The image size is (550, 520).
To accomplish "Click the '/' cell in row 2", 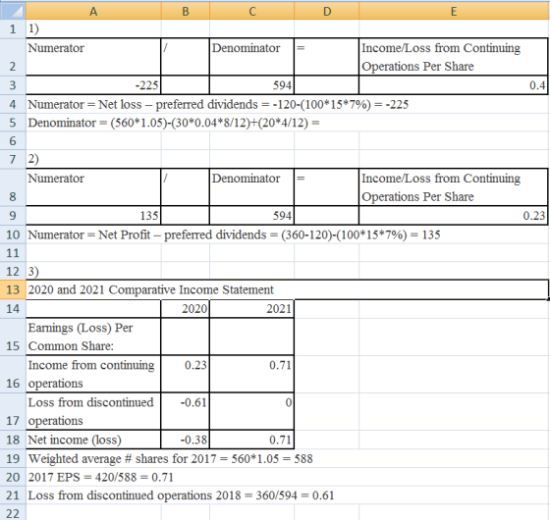I will 186,57.
